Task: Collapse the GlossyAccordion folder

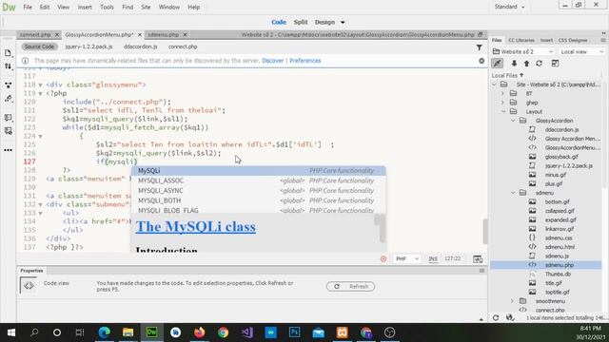Action: point(513,121)
